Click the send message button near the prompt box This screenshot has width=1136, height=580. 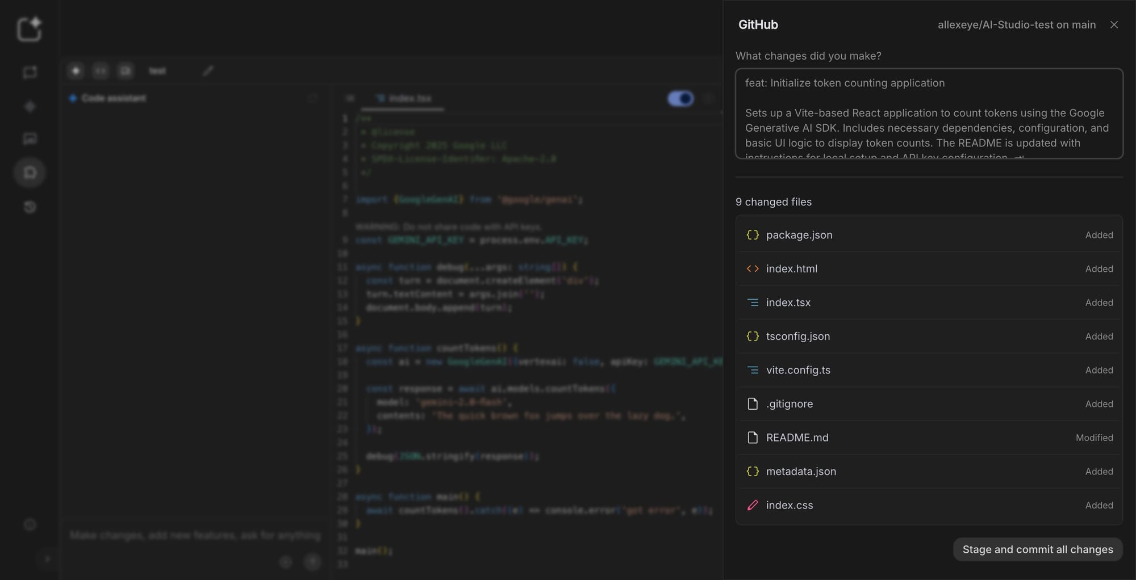tap(312, 562)
